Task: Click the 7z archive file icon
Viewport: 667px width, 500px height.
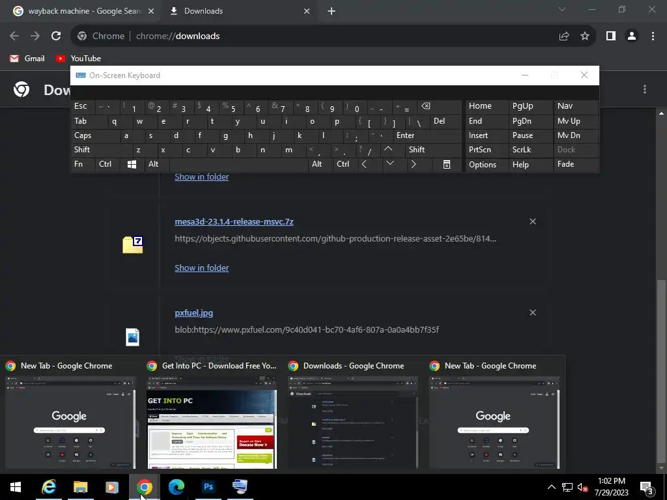Action: coord(133,245)
